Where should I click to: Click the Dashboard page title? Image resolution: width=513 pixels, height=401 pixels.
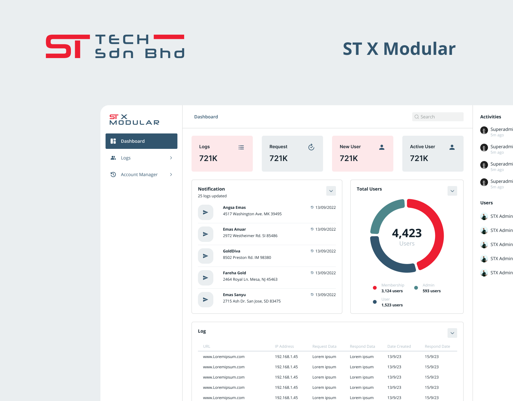pos(206,117)
